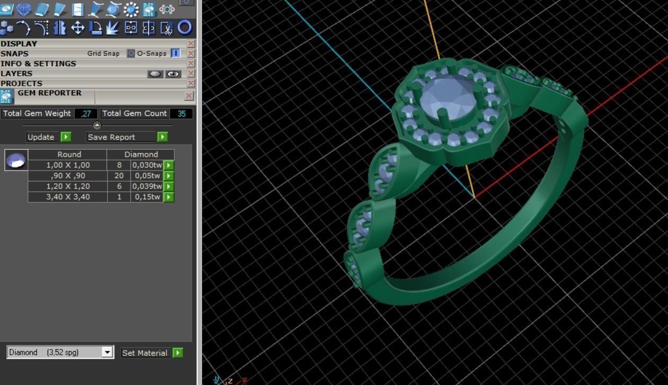Select the 1,00 X 1,00 size cell

(x=68, y=165)
